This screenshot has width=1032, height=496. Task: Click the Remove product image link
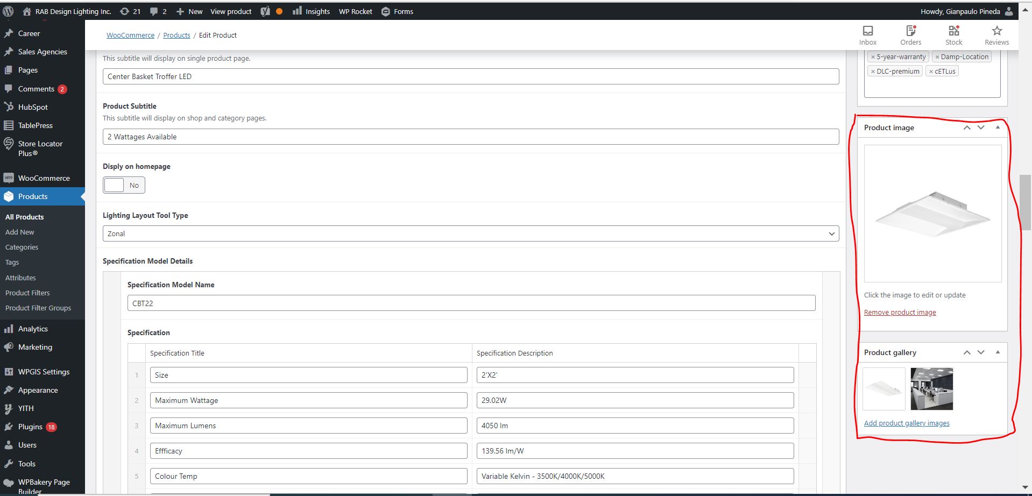point(900,313)
